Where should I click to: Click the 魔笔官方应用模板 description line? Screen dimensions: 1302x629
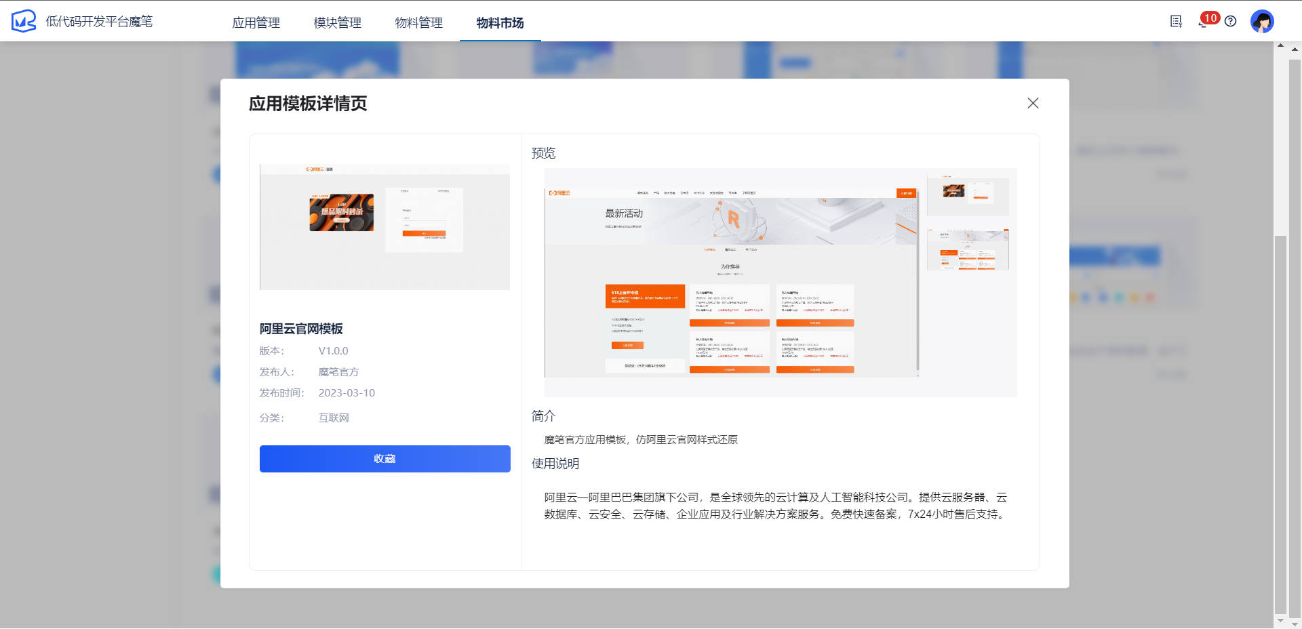(x=641, y=440)
